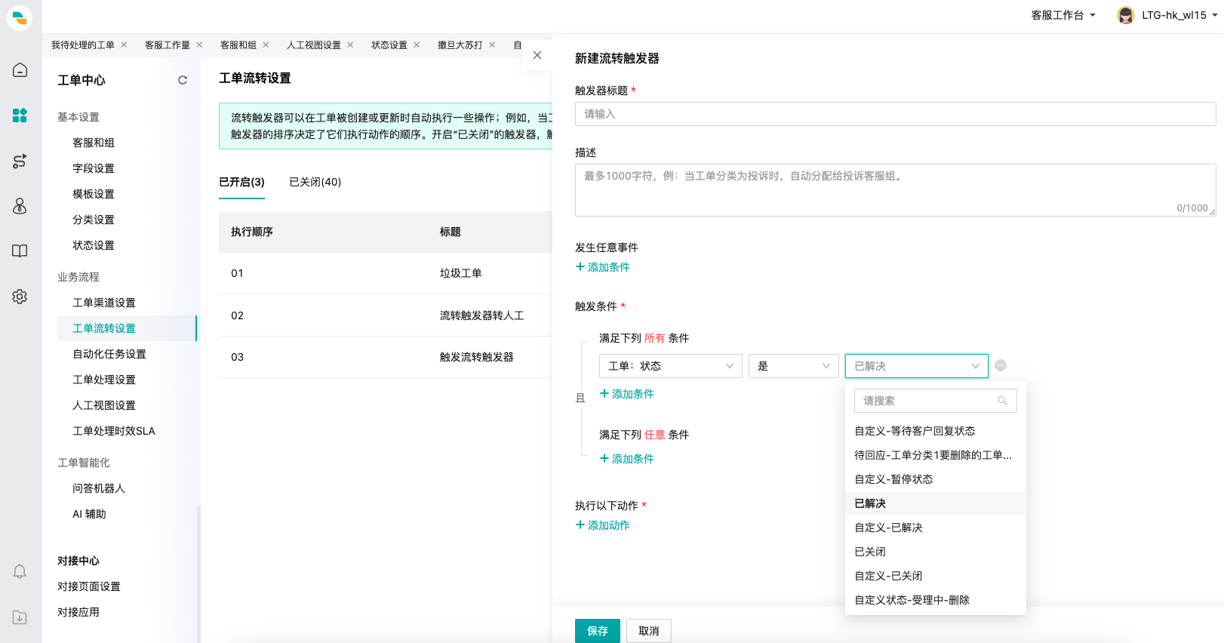Add condition under 满足下列所有条件
This screenshot has width=1224, height=643.
[627, 394]
